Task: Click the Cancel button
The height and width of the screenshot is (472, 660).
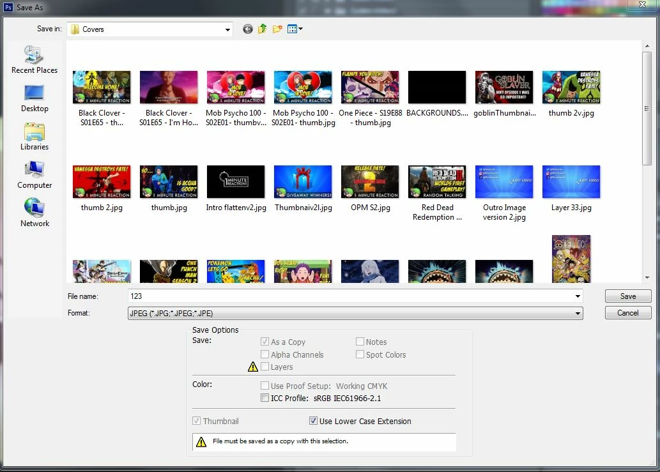Action: pos(628,312)
